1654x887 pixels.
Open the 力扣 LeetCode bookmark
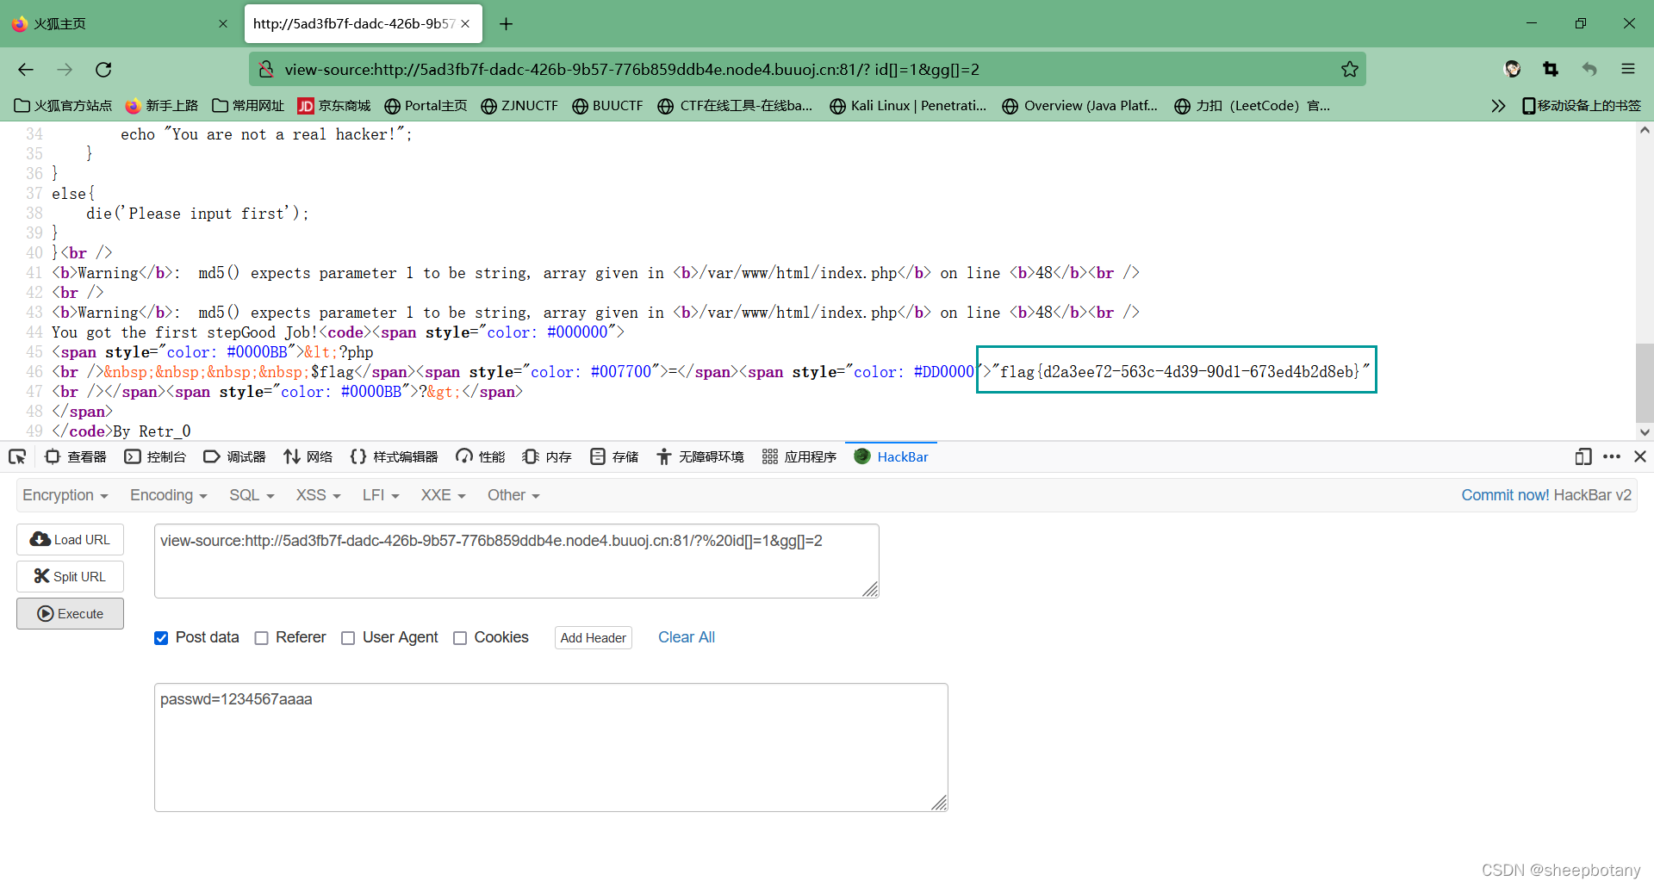tap(1253, 106)
